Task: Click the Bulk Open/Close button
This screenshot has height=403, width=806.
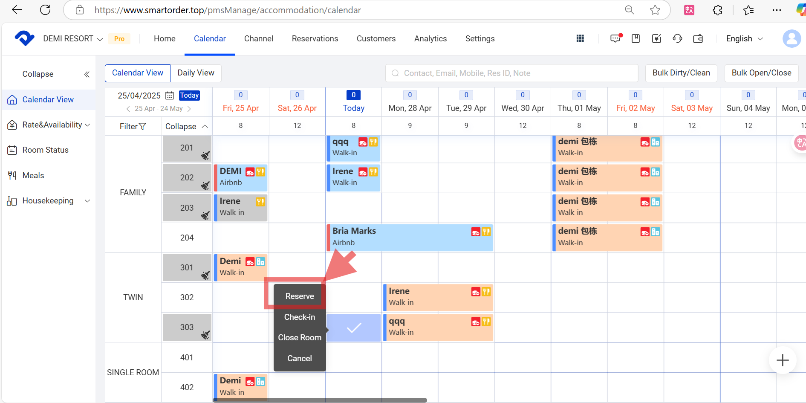Action: click(761, 73)
